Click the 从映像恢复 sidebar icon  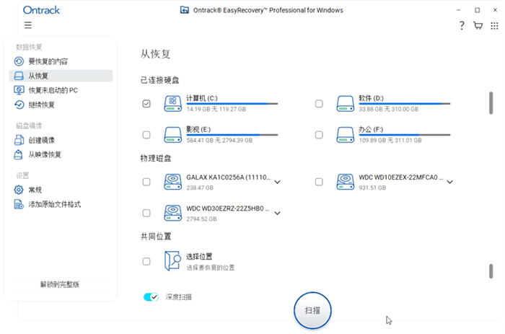[x=18, y=154]
